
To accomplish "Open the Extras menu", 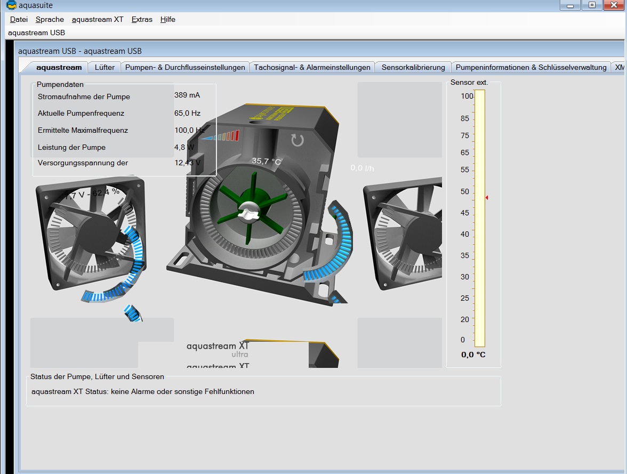I will 142,19.
